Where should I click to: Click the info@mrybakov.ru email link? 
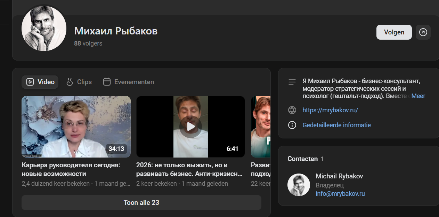coord(340,194)
